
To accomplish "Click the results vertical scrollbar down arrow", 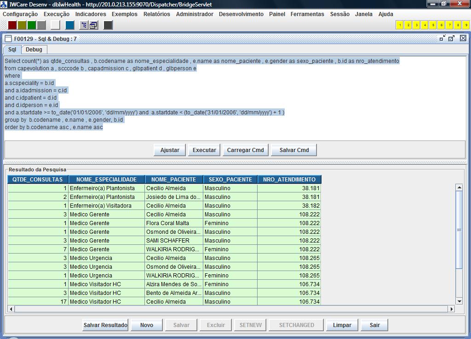I will click(x=460, y=301).
